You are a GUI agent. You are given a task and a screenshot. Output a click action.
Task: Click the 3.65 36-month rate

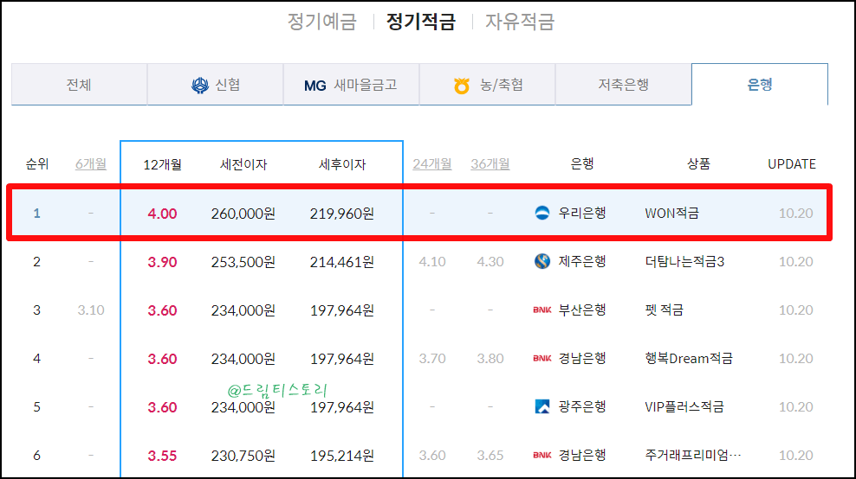tap(490, 455)
